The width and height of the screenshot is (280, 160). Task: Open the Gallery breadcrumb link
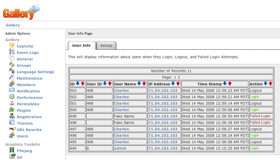[13, 25]
